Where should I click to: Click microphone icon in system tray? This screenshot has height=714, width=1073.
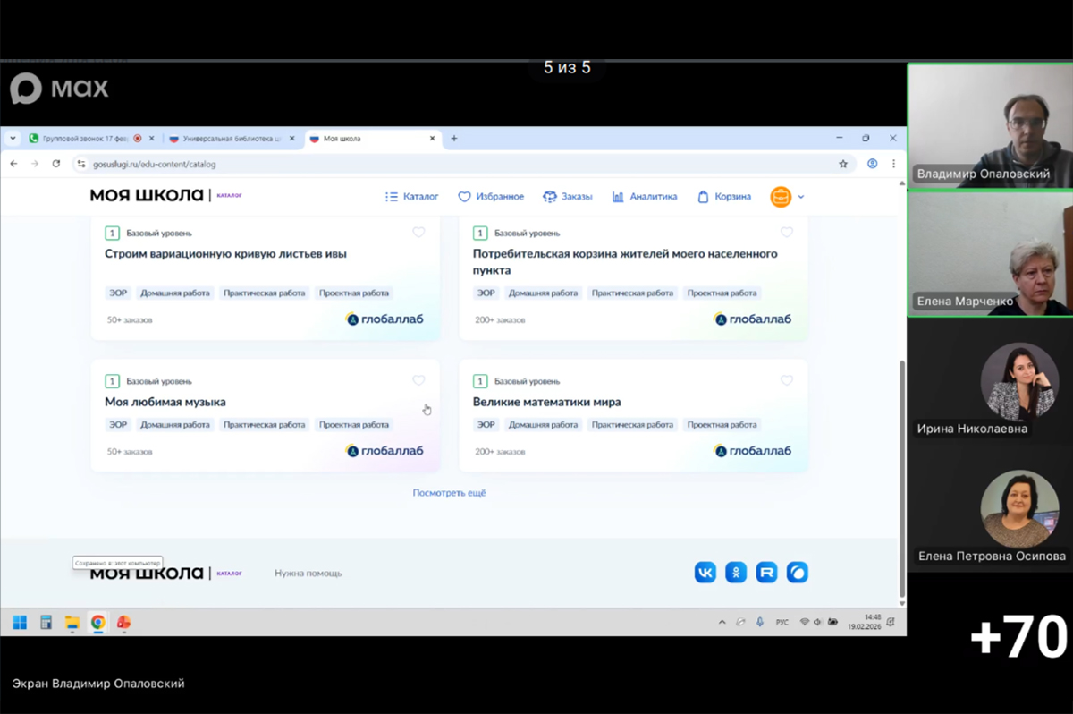[760, 623]
